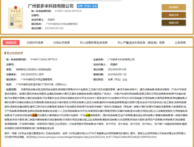The width and height of the screenshot is (194, 147).
Task: Click the 注册资本 label
Action: (x=12, y=75)
